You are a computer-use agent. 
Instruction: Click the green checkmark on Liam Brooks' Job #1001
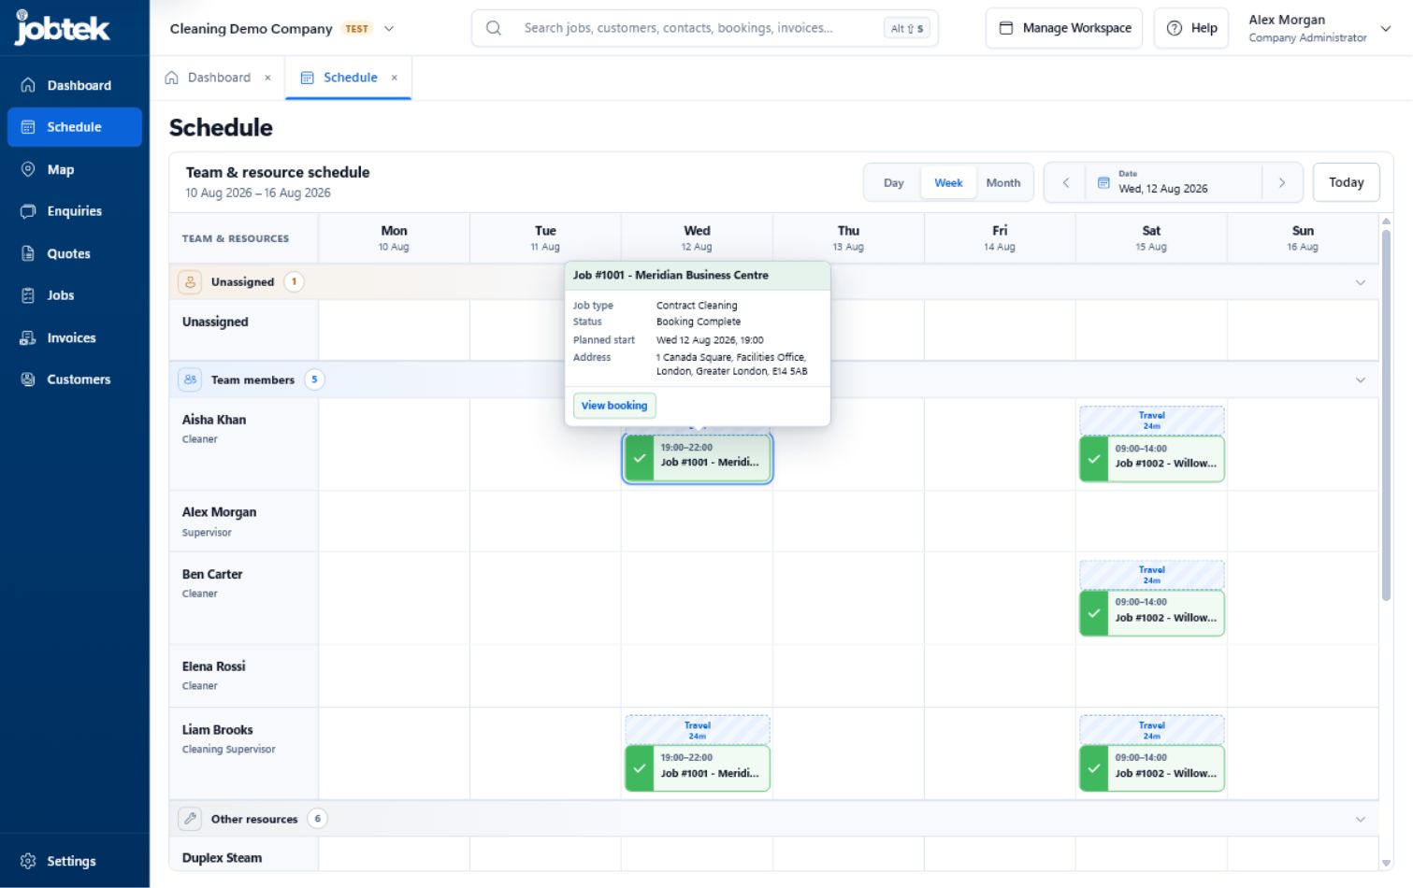(640, 768)
